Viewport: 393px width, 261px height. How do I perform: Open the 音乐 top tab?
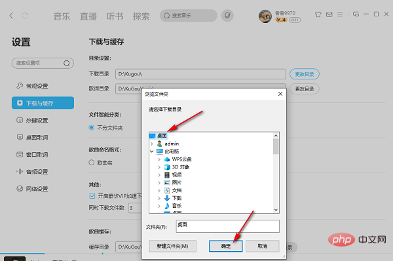point(62,16)
